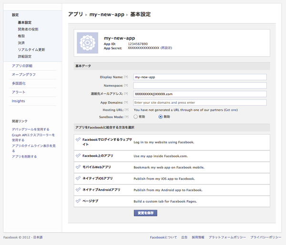The width and height of the screenshot is (286, 245).
Task: Open プラットフォームポリシー footer link
Action: coord(227,237)
